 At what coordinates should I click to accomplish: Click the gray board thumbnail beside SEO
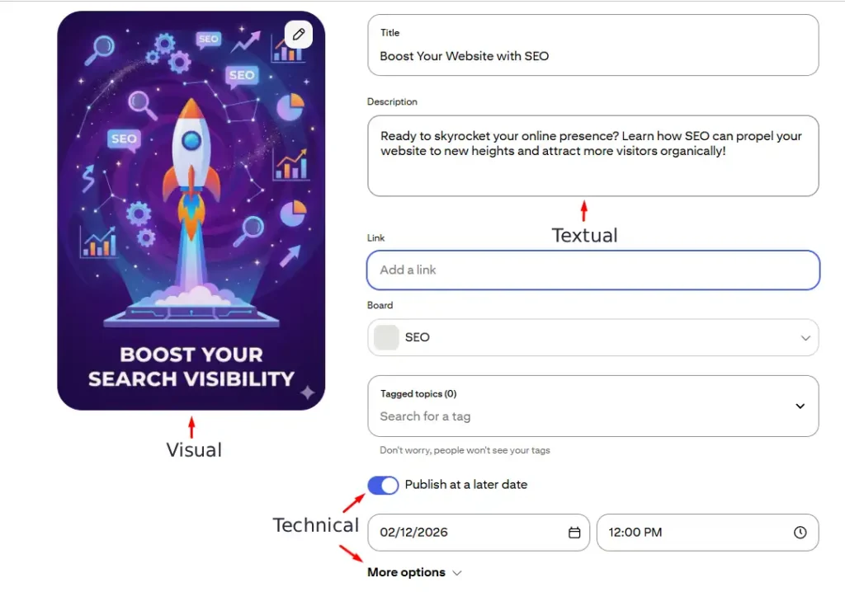click(386, 337)
